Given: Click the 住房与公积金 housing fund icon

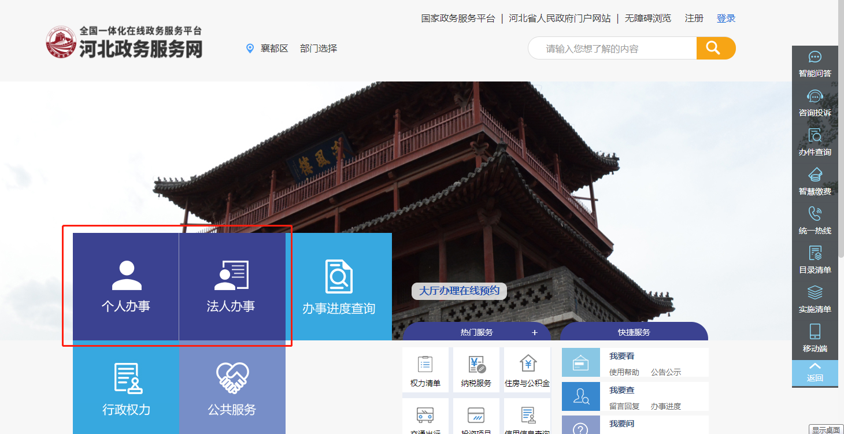Looking at the screenshot, I should pyautogui.click(x=527, y=370).
